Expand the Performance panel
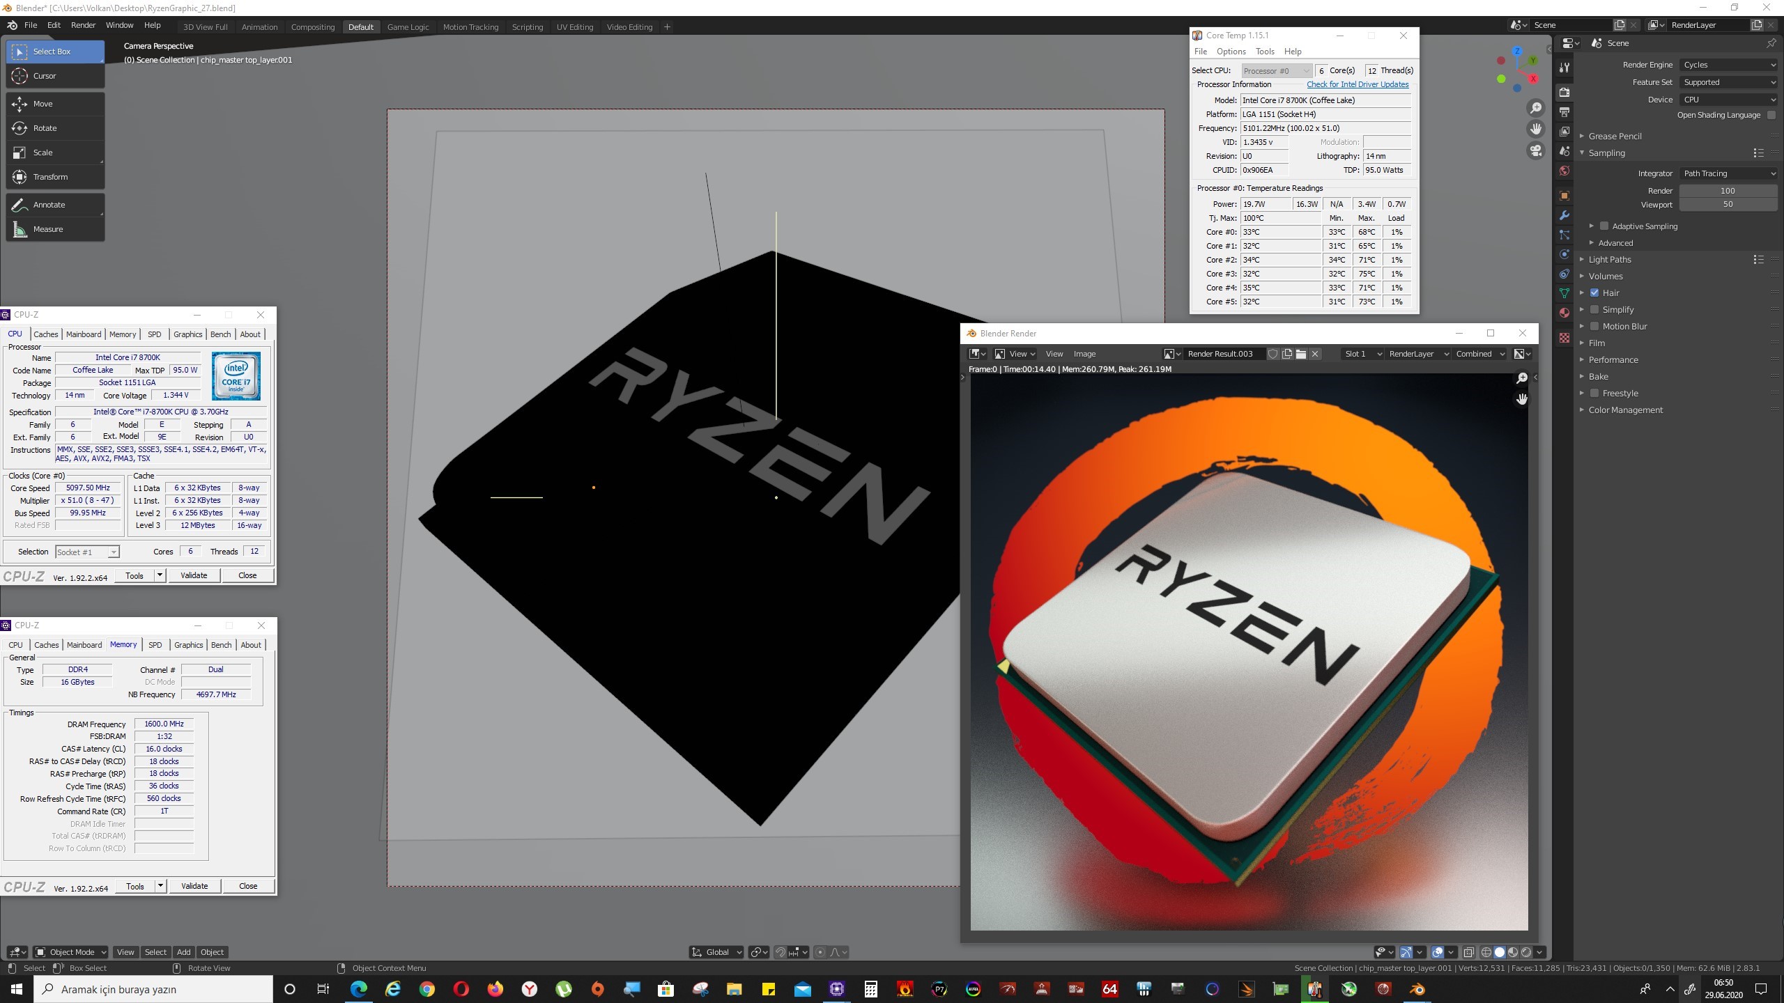Viewport: 1784px width, 1003px height. point(1613,360)
